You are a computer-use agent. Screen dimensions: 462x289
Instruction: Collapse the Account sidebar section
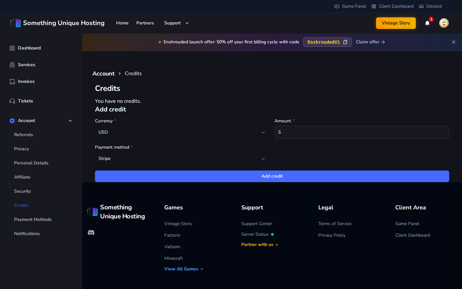[x=41, y=121]
